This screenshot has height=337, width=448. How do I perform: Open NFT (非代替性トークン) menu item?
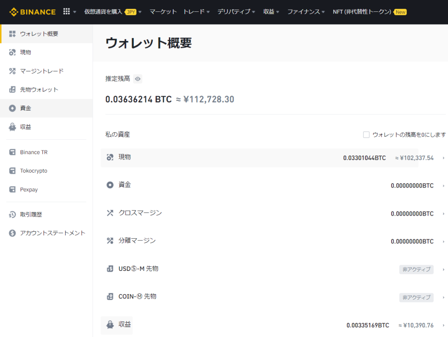pos(362,12)
